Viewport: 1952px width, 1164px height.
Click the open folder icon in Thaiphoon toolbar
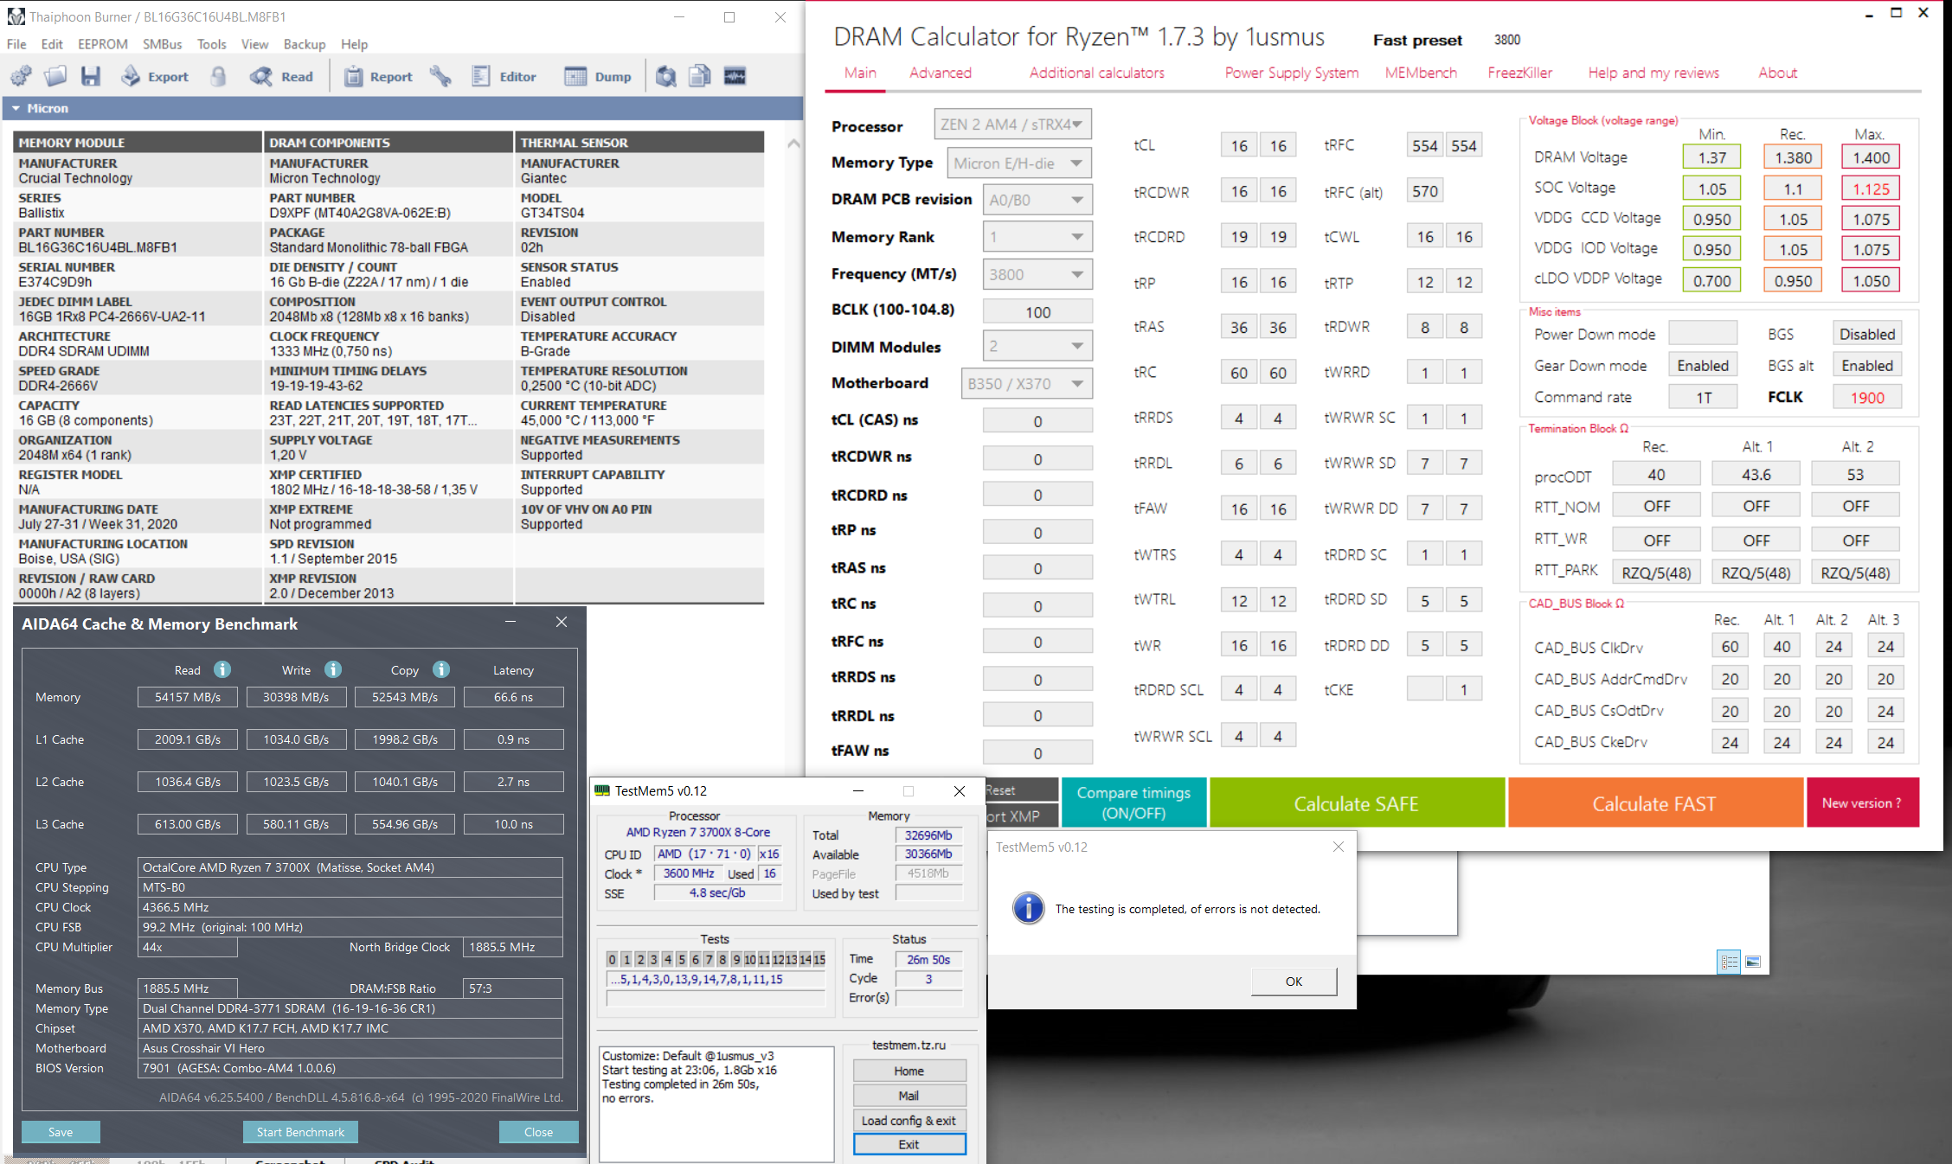55,77
